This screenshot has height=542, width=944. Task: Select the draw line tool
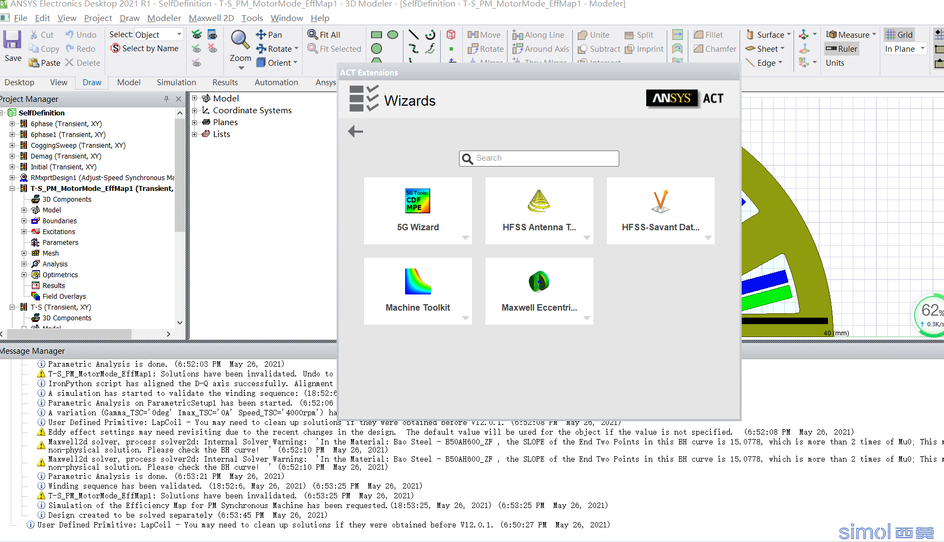413,35
